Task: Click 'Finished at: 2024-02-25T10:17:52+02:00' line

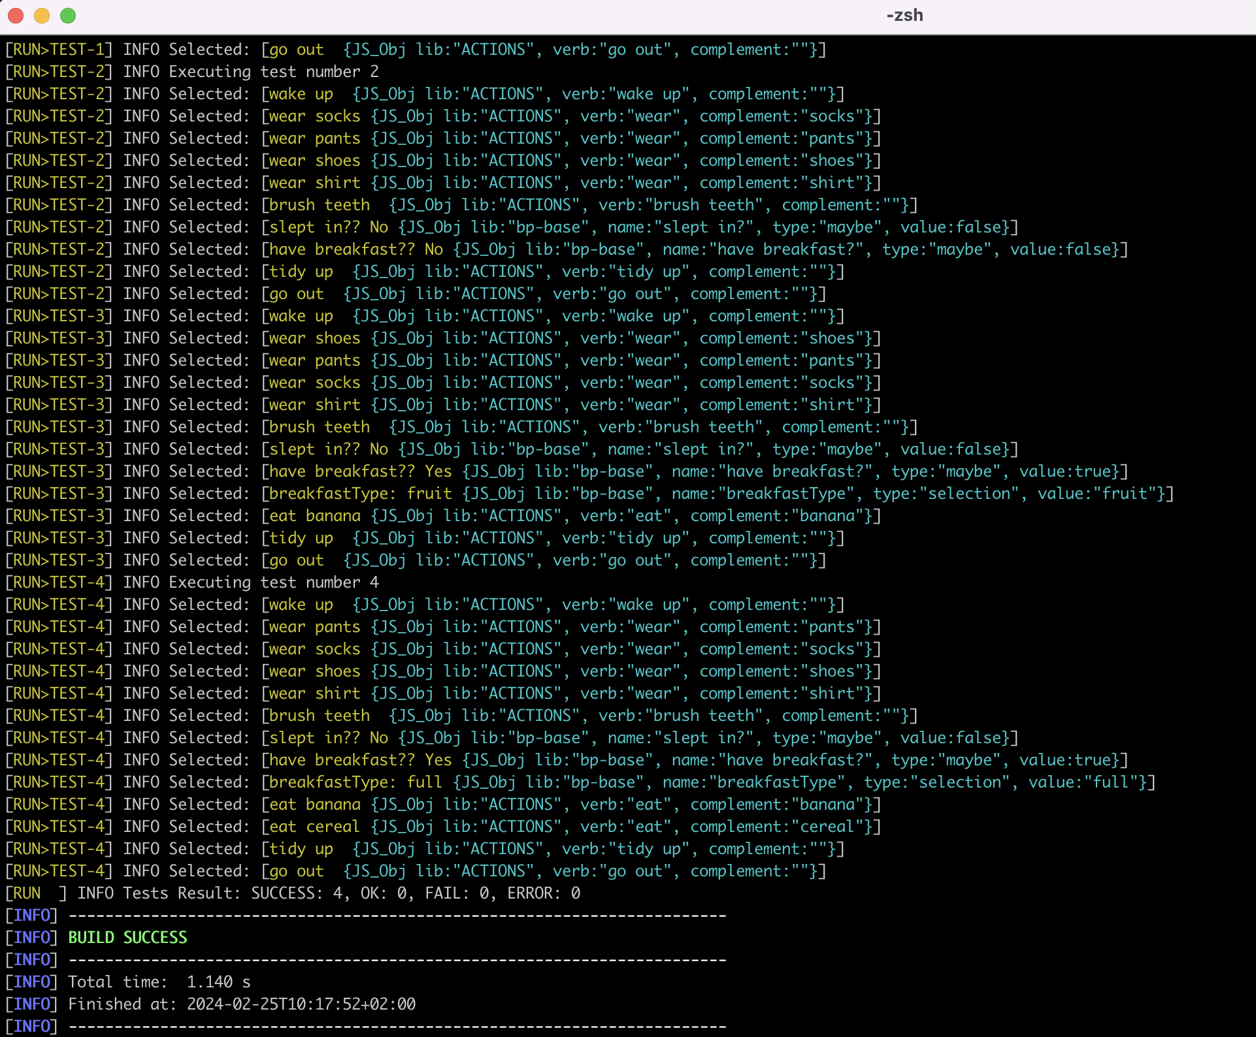Action: [210, 1004]
